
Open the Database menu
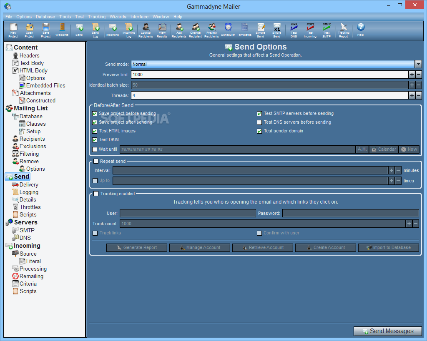coord(45,17)
